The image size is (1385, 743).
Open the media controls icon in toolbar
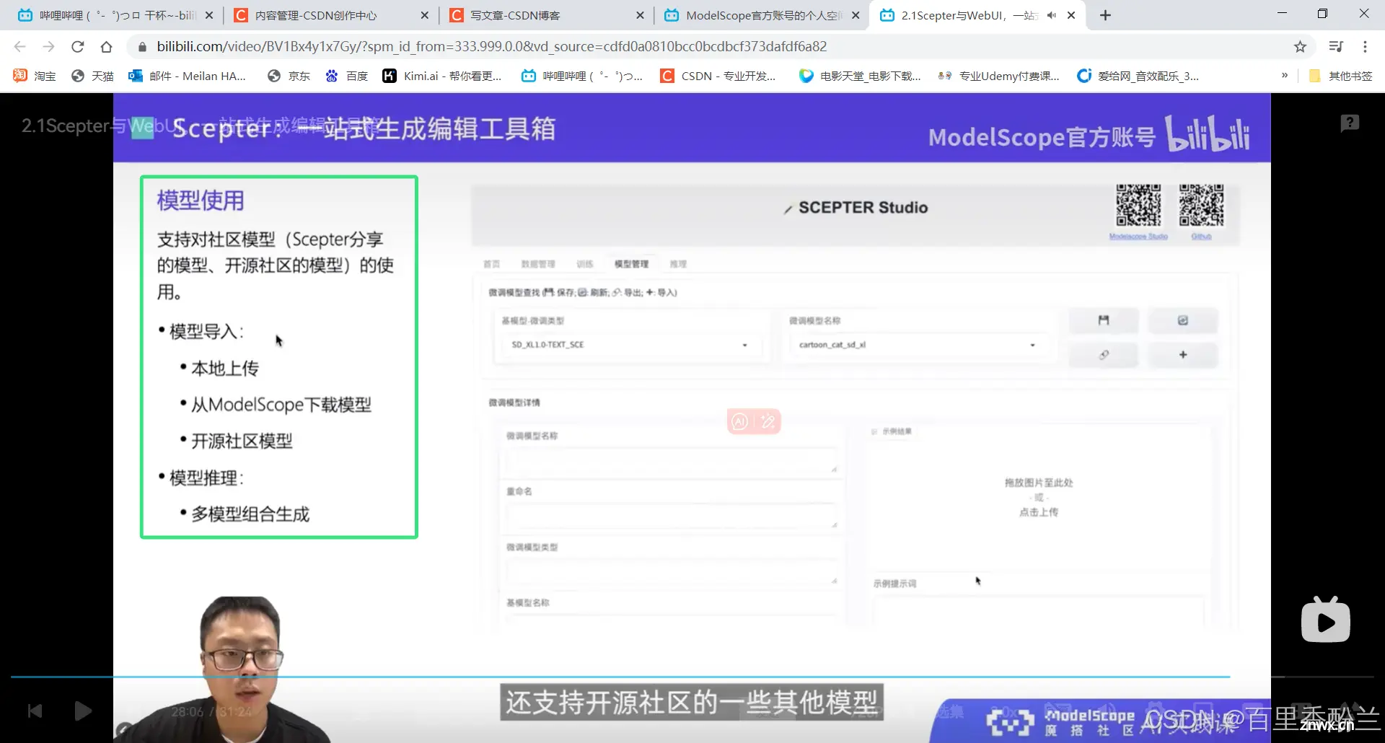pos(1336,46)
